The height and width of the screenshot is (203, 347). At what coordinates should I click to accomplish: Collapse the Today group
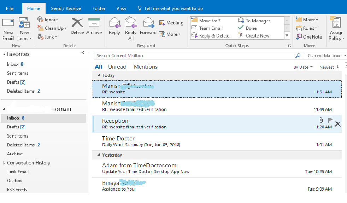[x=99, y=75]
